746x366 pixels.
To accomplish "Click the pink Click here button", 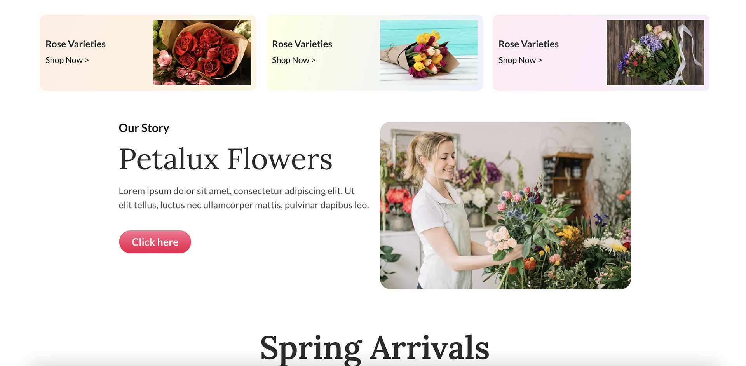I will point(155,242).
